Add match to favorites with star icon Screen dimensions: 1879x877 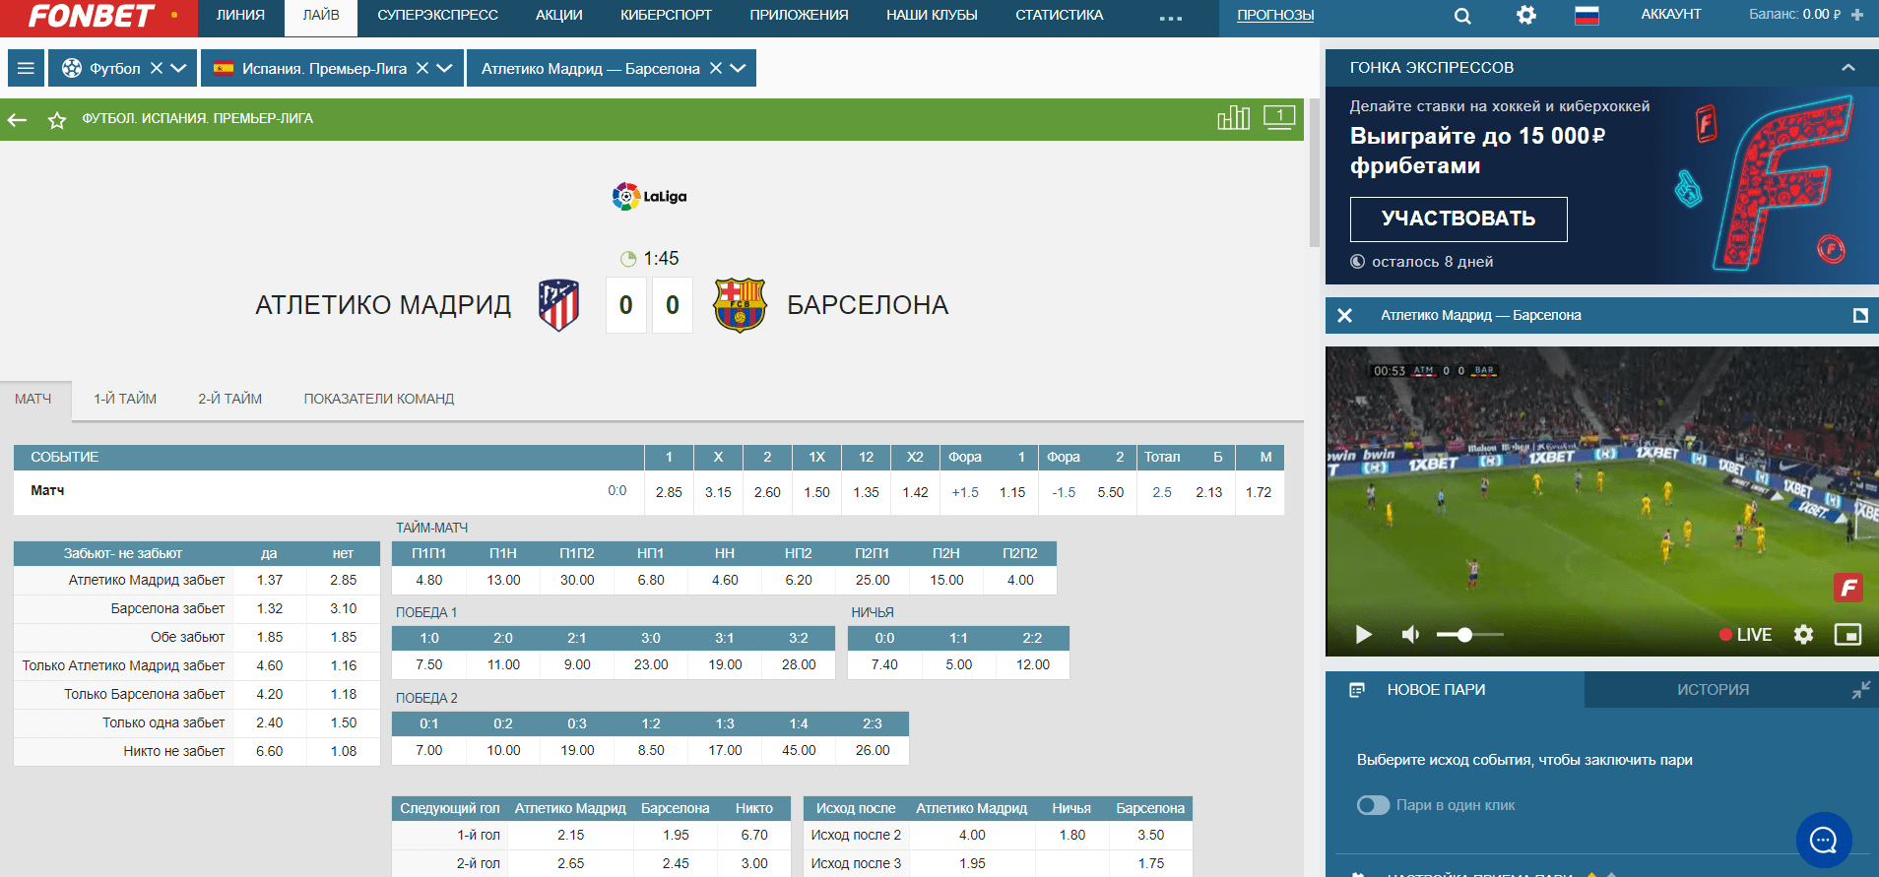pyautogui.click(x=57, y=120)
